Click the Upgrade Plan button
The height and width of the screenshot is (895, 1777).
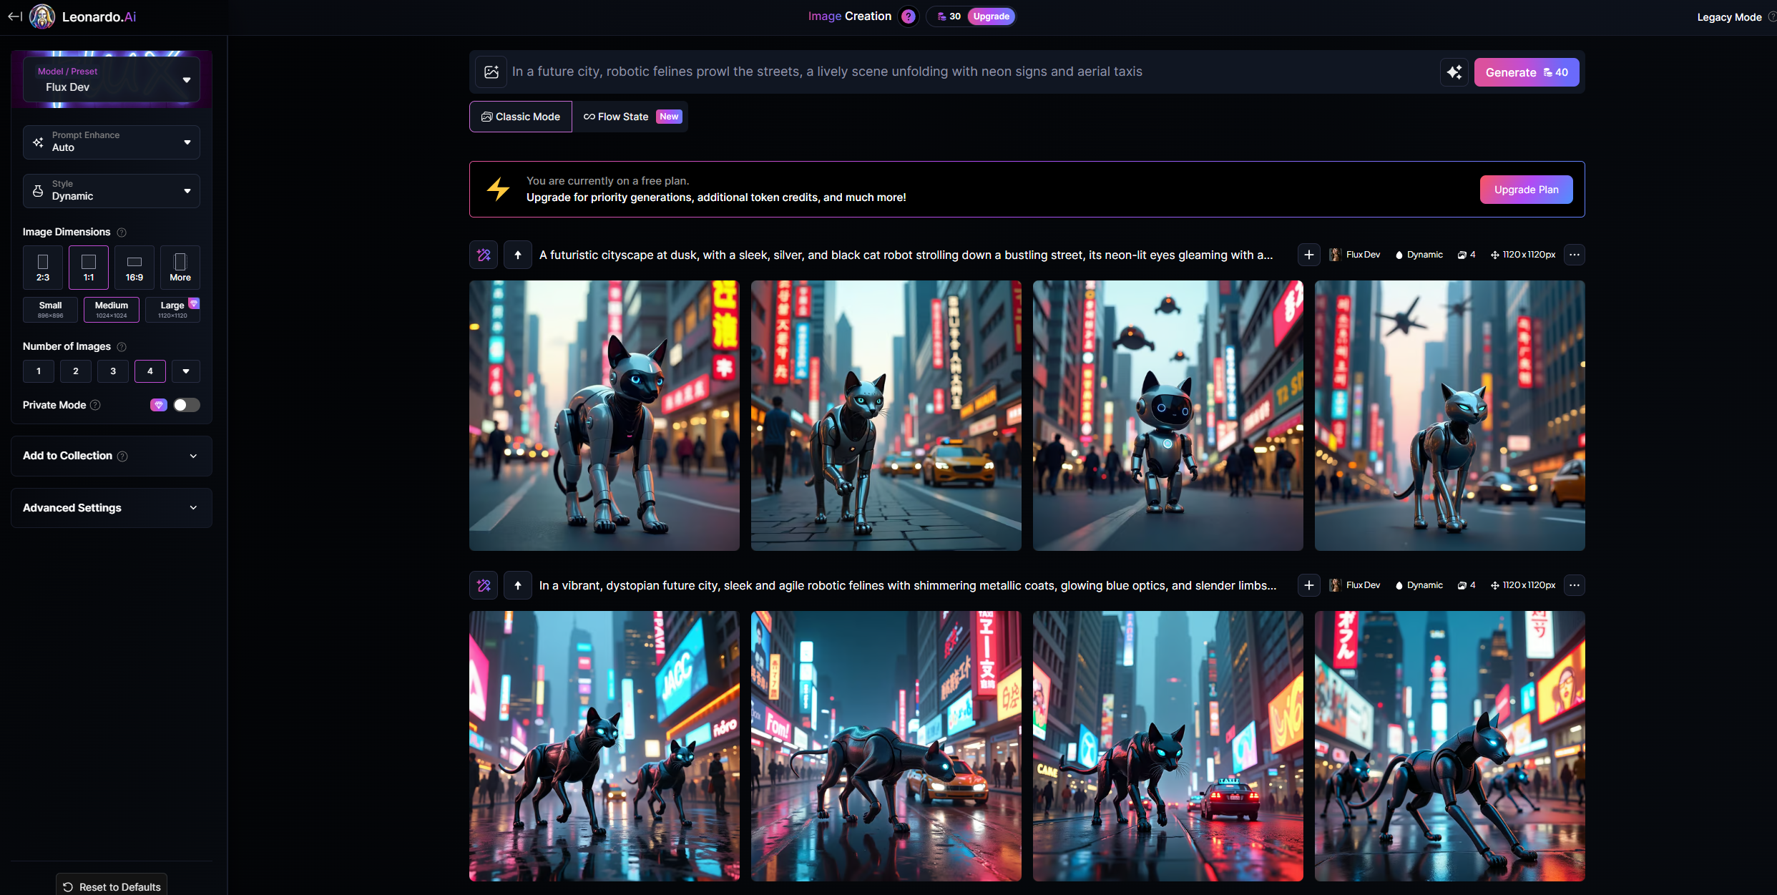1526,190
